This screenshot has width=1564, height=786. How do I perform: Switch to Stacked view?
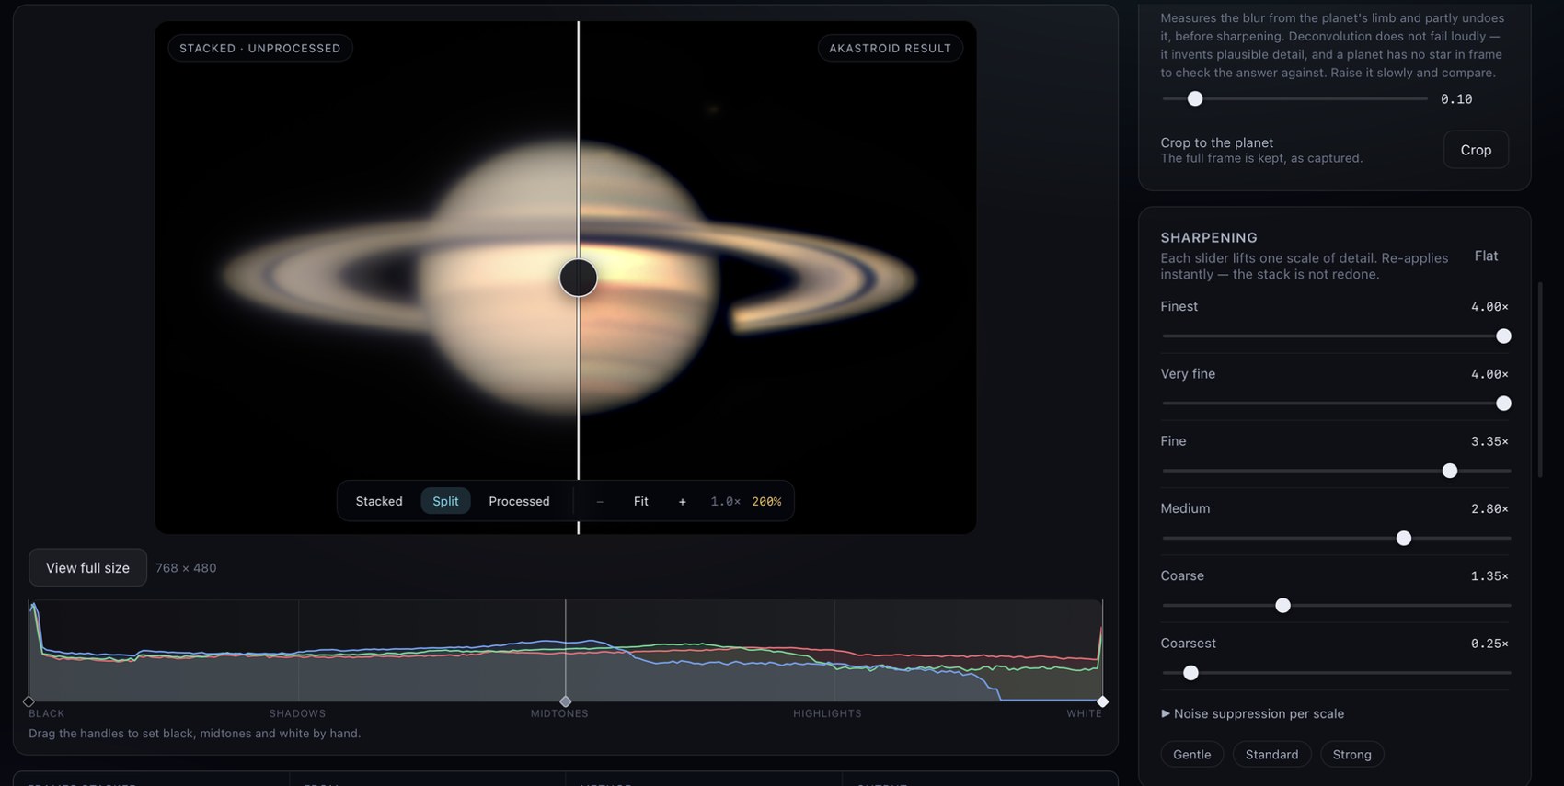pos(379,501)
